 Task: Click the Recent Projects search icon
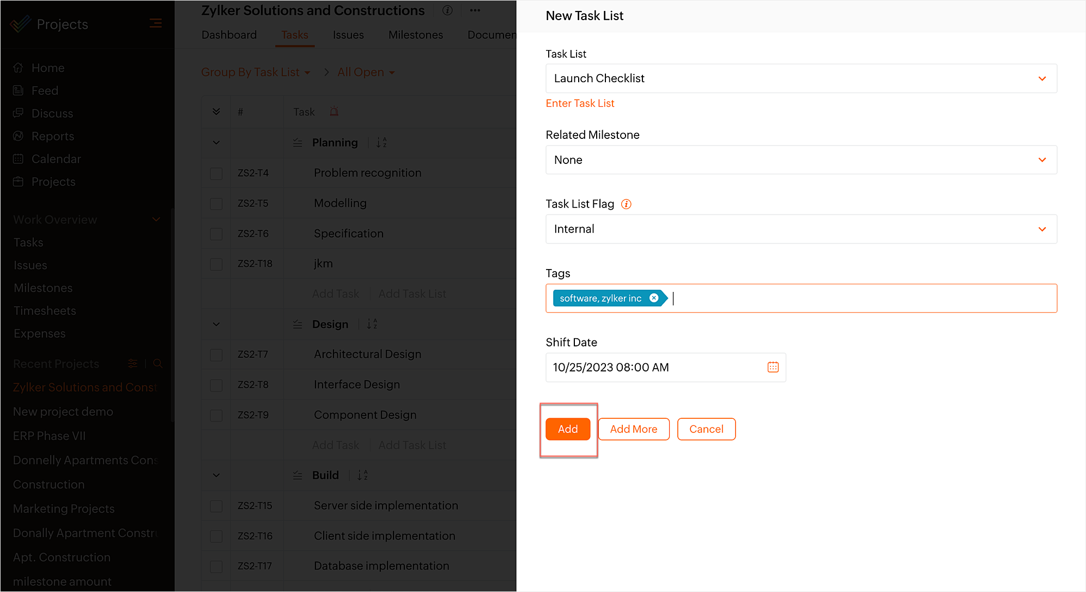(x=158, y=363)
